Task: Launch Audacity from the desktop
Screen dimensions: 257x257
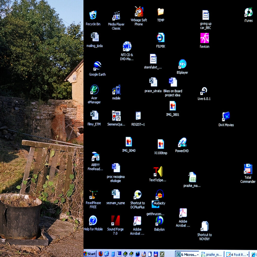Action: [x=160, y=195]
